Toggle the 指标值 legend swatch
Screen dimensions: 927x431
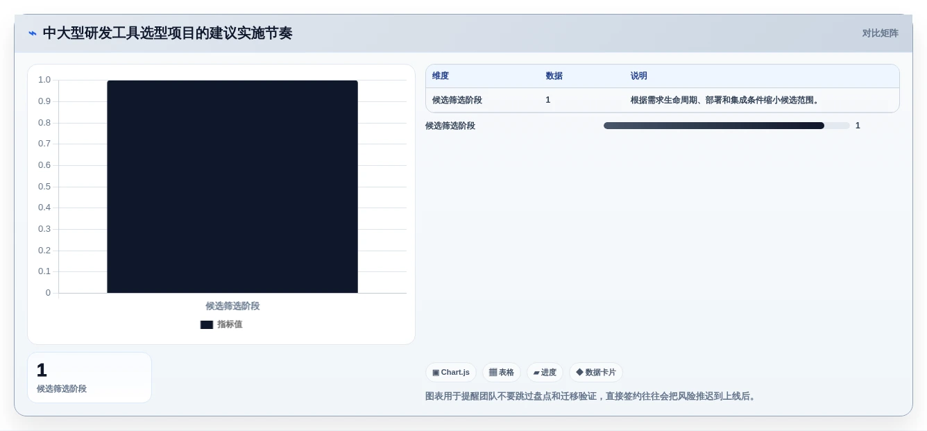[x=207, y=325]
